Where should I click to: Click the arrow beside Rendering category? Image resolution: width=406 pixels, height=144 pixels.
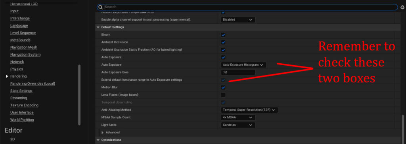point(7,76)
